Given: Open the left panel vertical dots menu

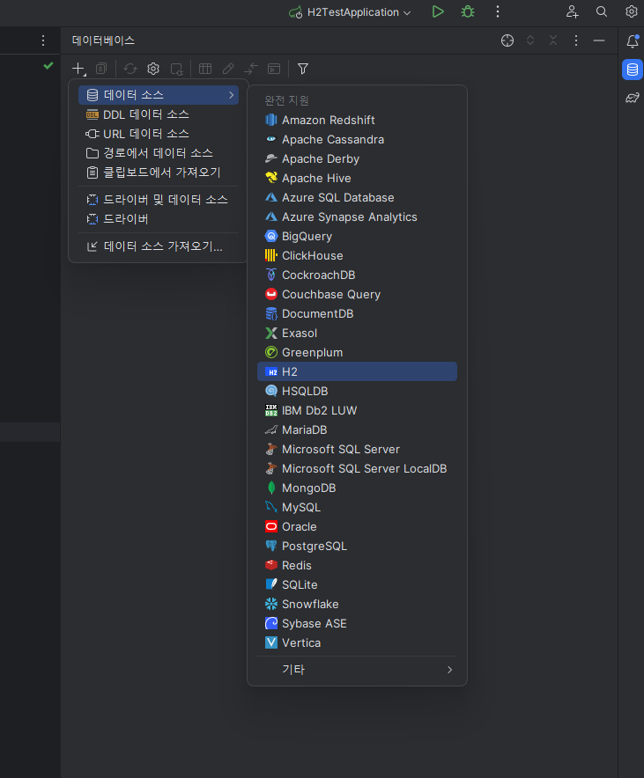Looking at the screenshot, I should click(x=43, y=40).
